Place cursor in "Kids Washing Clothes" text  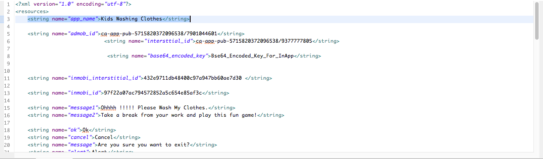coord(131,19)
